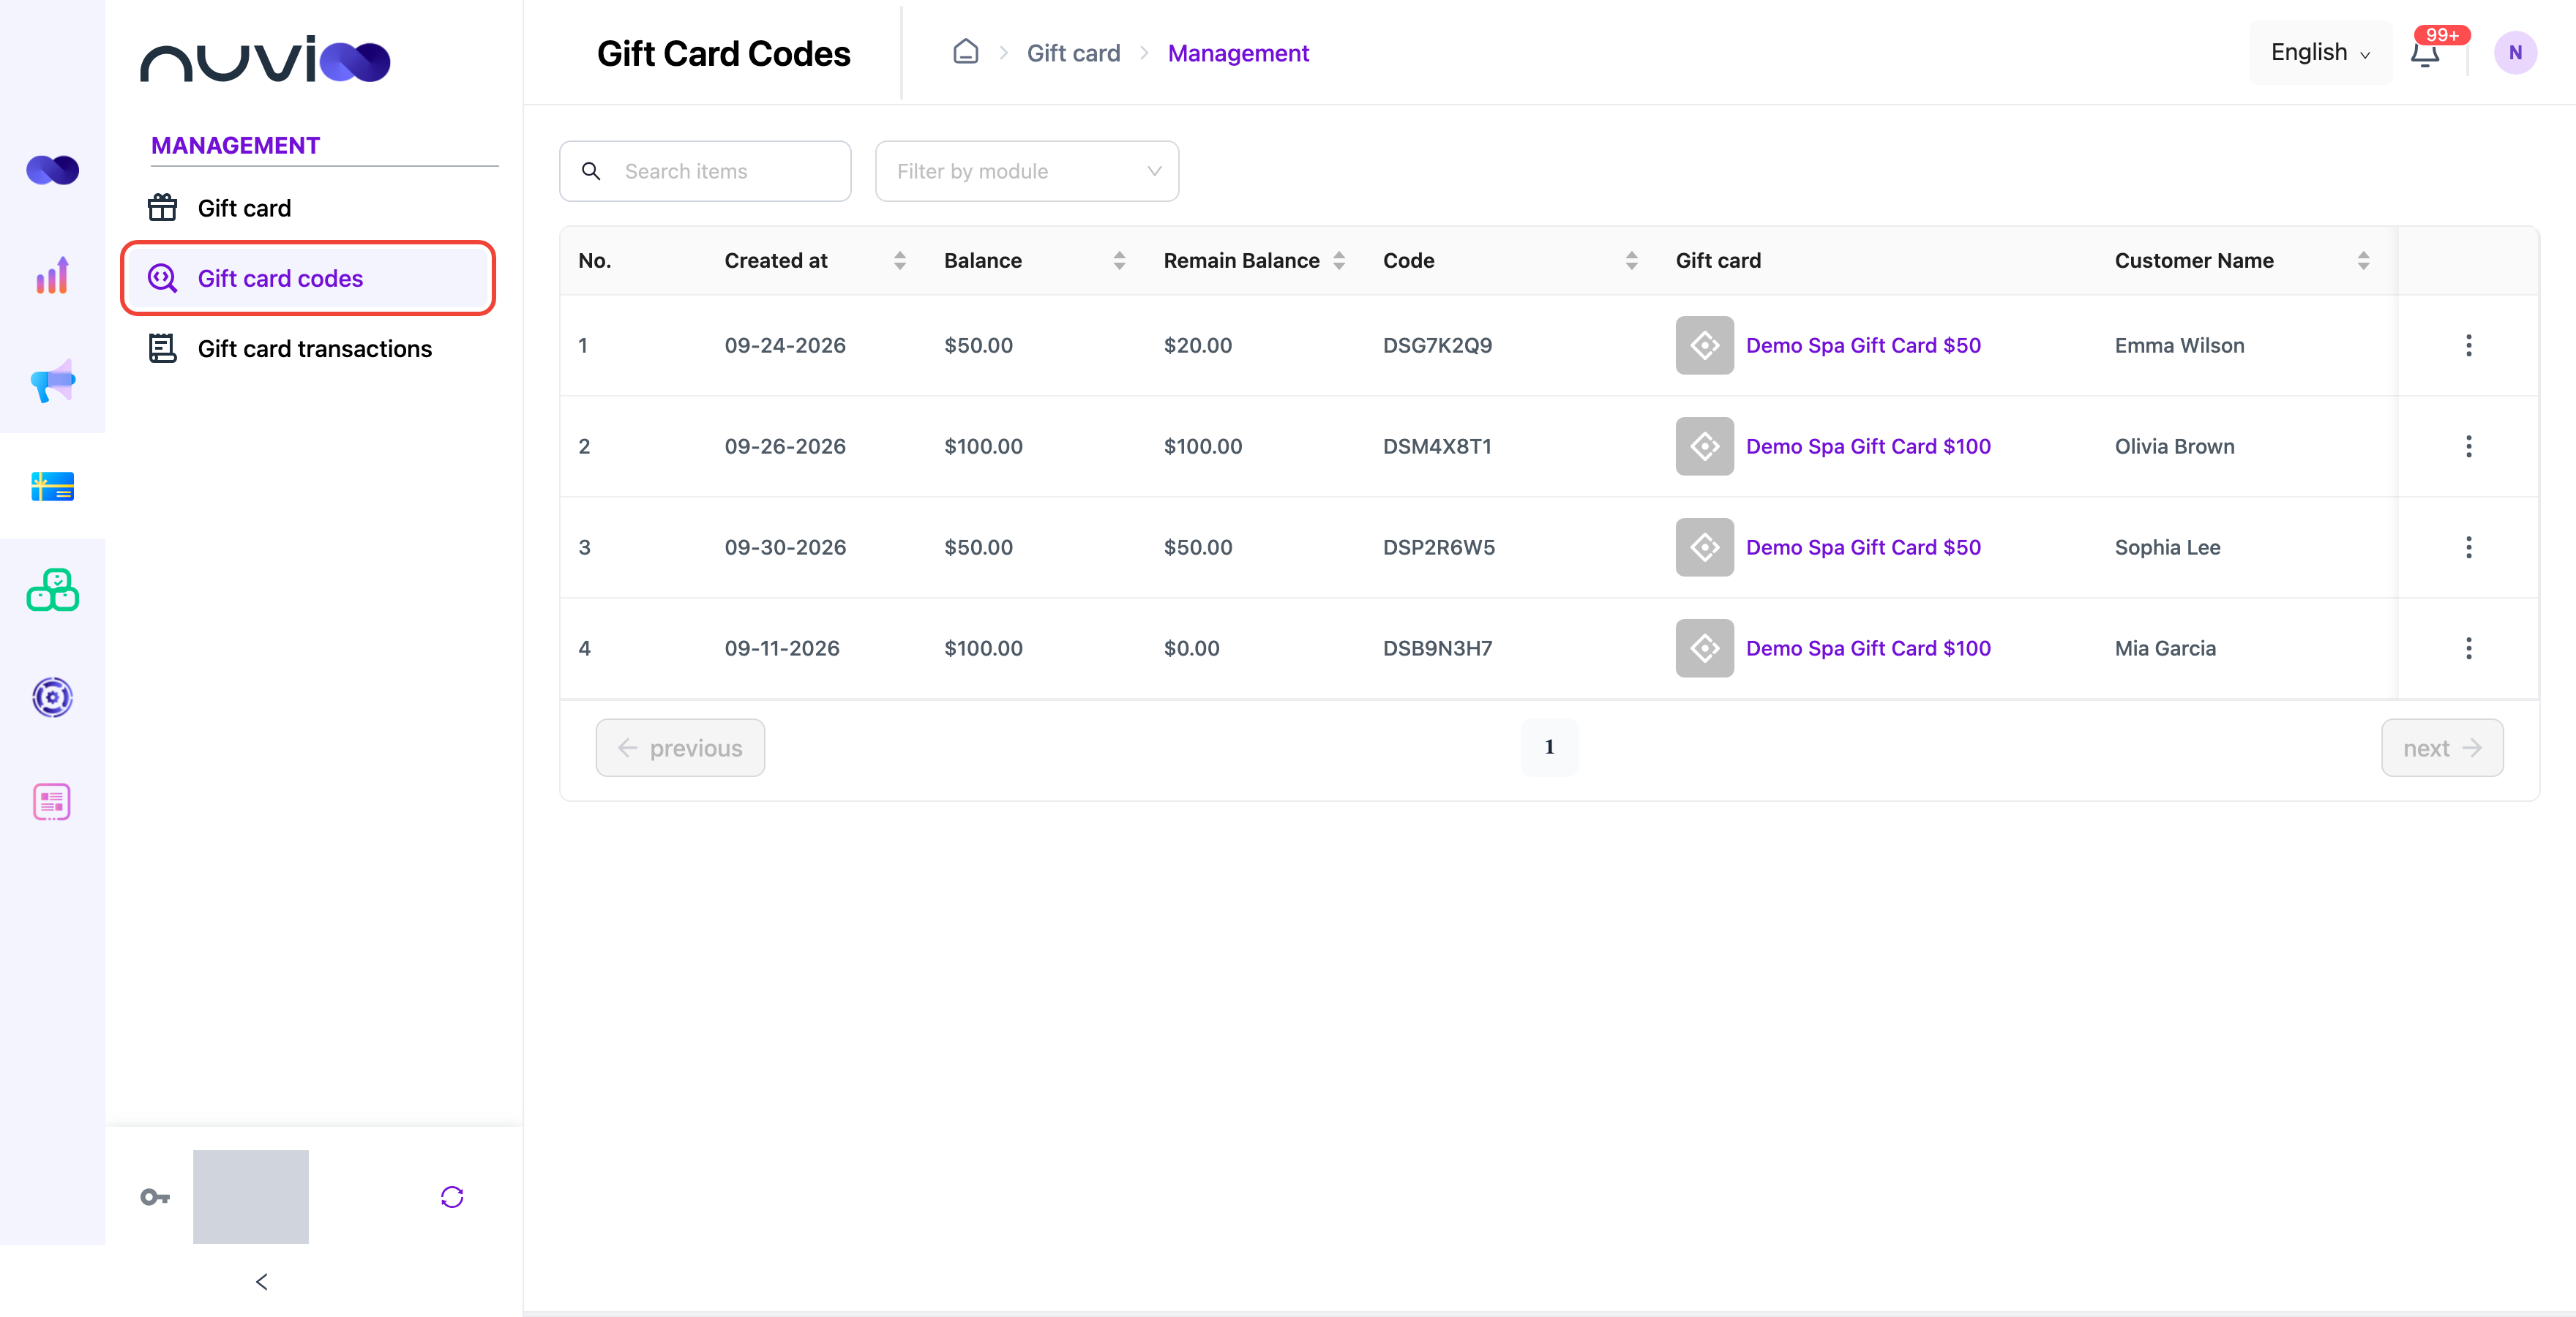
Task: Sort by Balance column
Action: [x=1120, y=261]
